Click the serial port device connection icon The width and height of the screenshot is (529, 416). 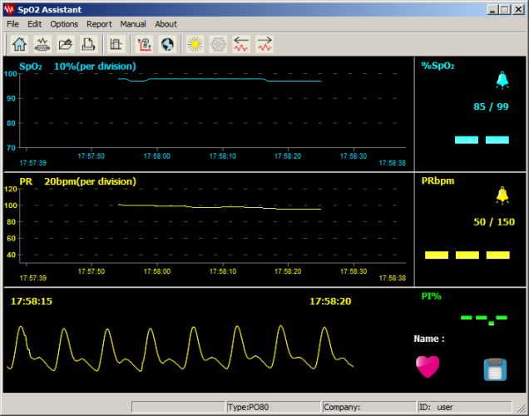pos(42,44)
